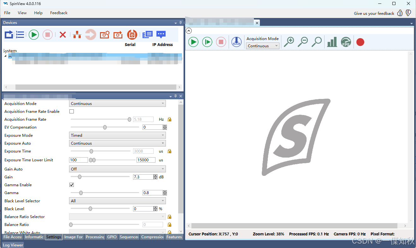
Task: Switch to the Features tab
Action: point(174,237)
